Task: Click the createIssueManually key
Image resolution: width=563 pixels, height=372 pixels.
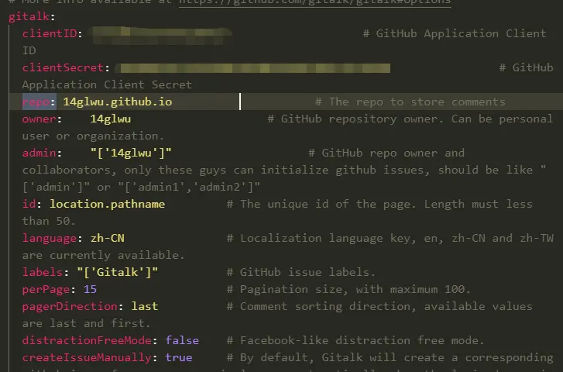Action: 87,357
